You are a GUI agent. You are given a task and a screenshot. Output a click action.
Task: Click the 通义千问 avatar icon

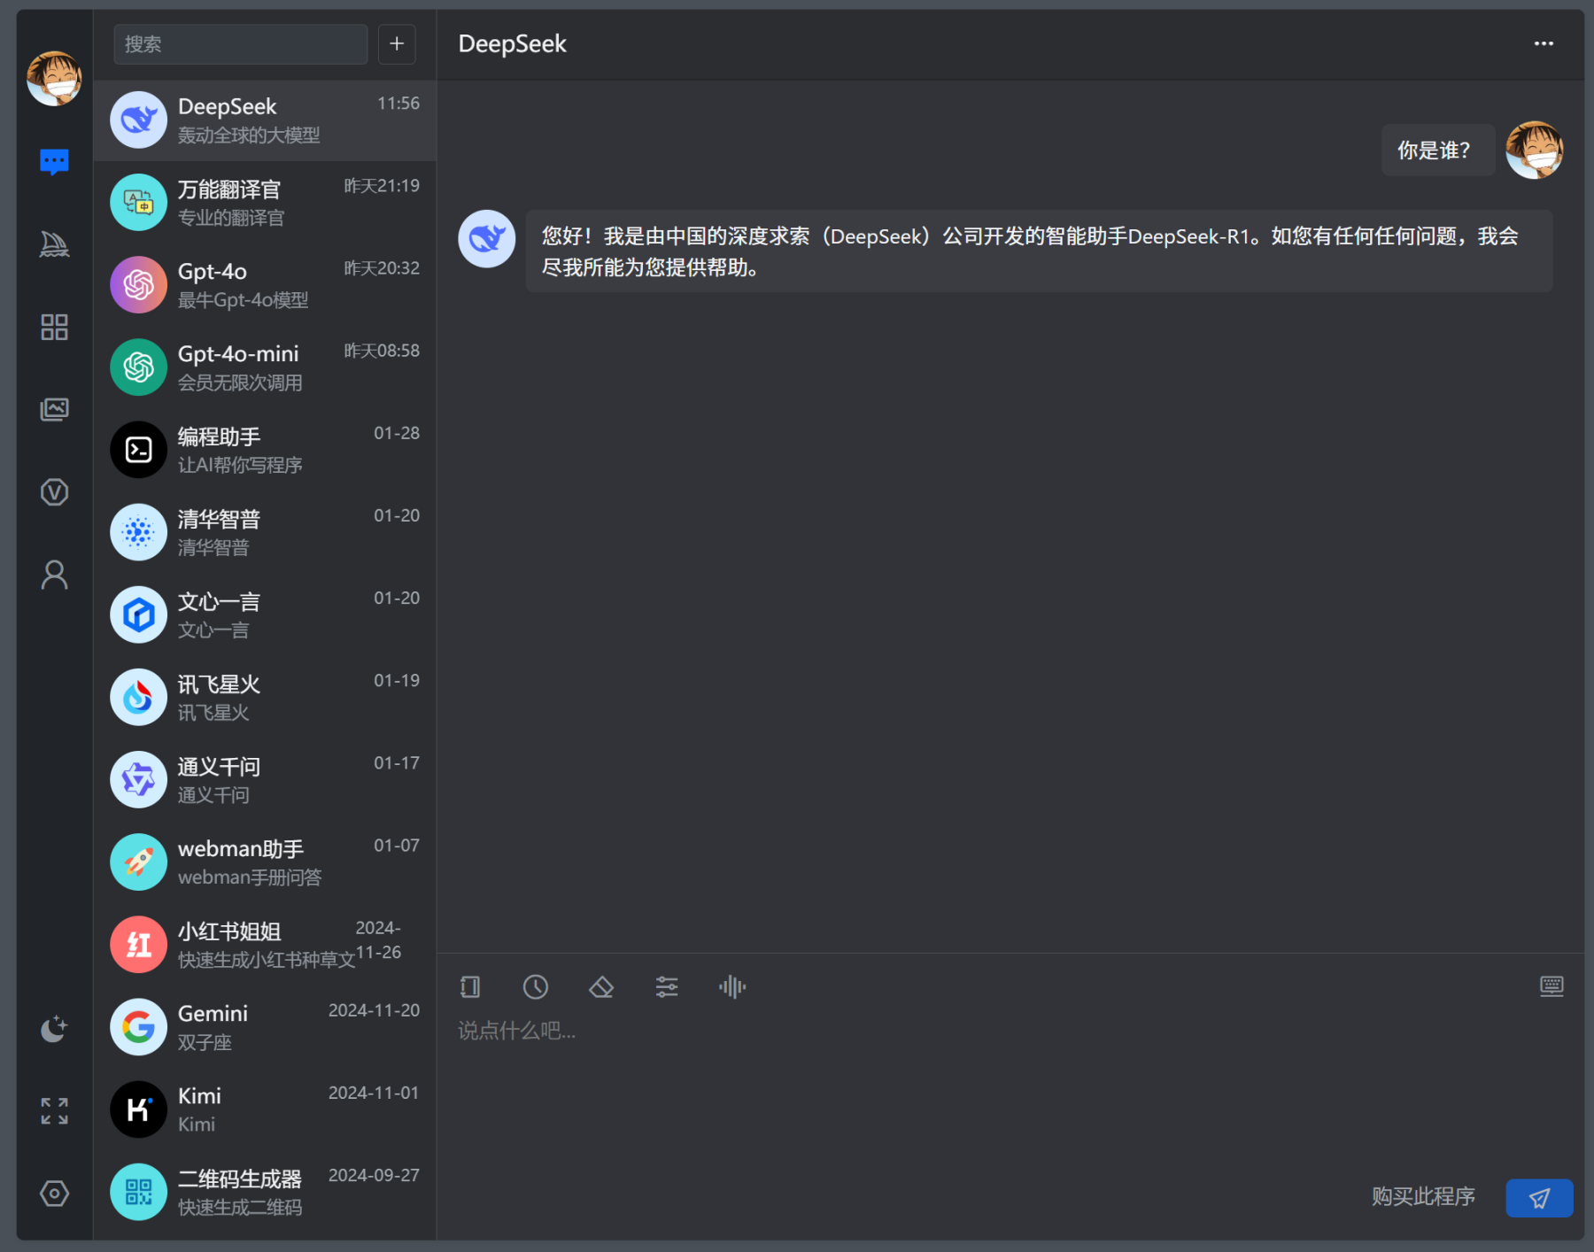(x=138, y=779)
